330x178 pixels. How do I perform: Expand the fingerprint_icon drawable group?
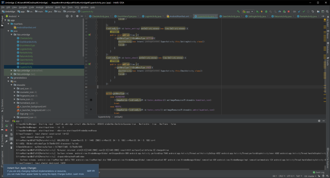15,96
